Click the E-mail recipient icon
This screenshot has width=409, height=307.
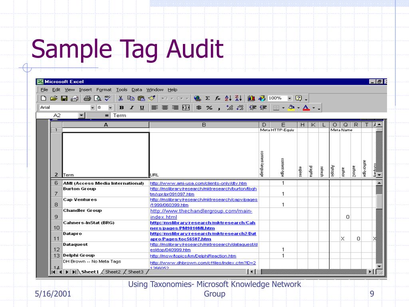point(75,98)
